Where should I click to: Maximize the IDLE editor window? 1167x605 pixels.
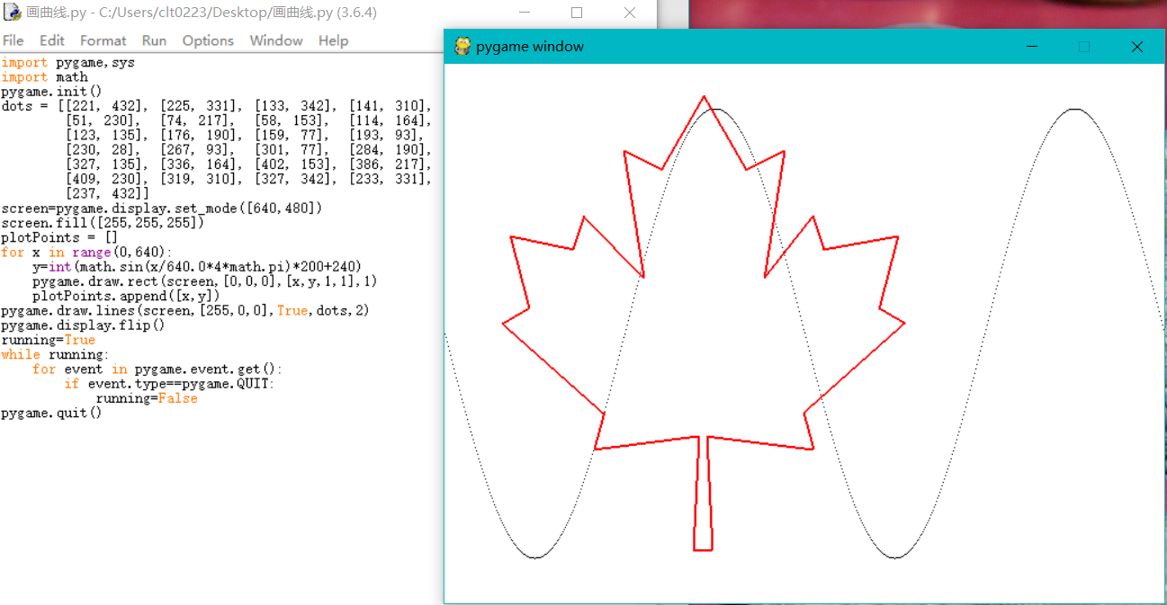click(x=577, y=13)
